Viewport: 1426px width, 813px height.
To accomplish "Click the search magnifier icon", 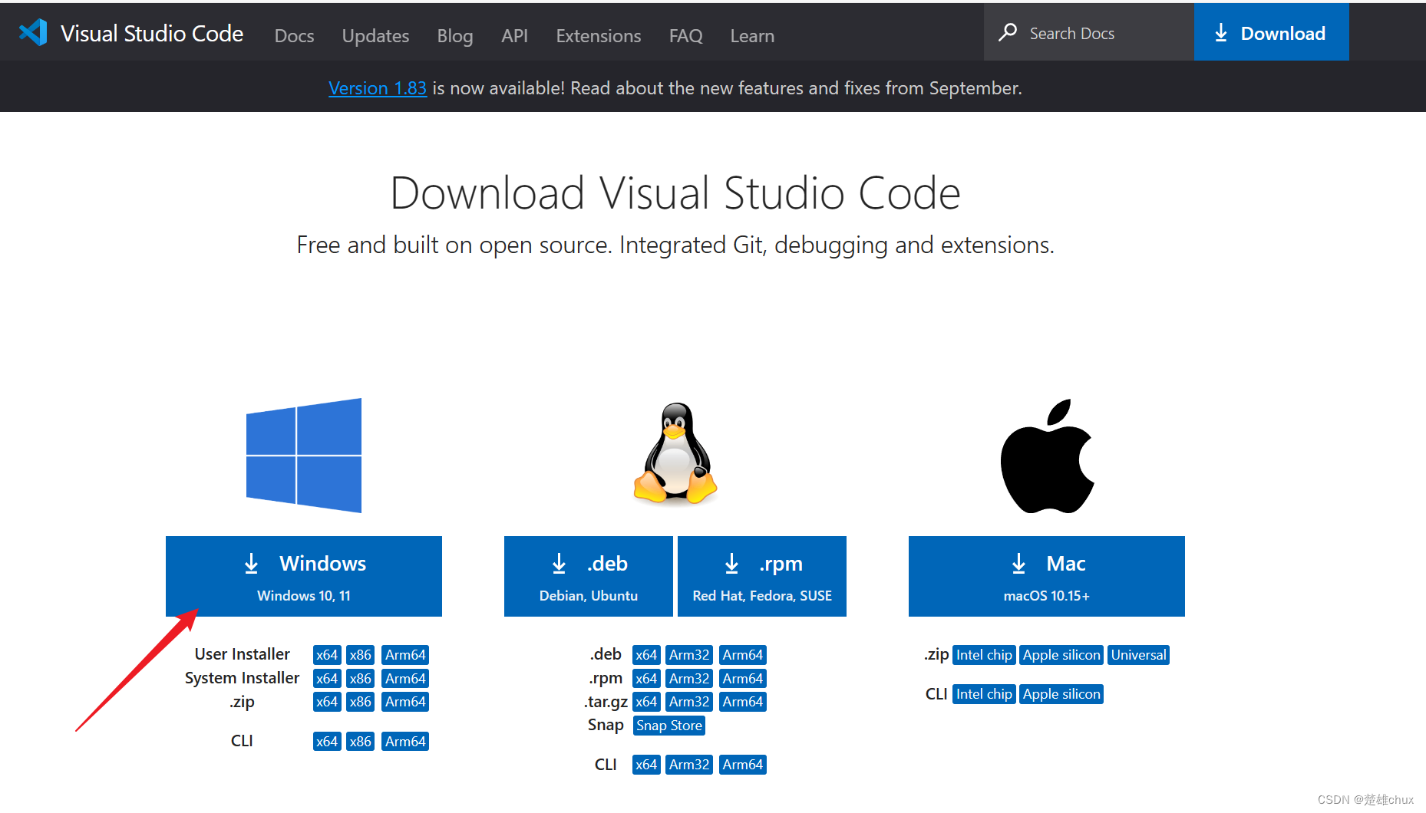I will (x=1007, y=32).
